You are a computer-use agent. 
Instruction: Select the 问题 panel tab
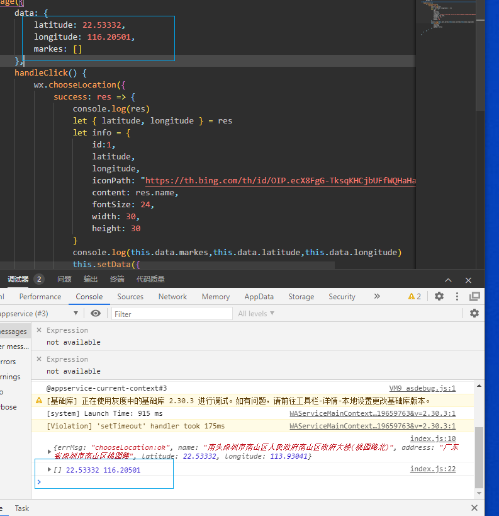[64, 279]
